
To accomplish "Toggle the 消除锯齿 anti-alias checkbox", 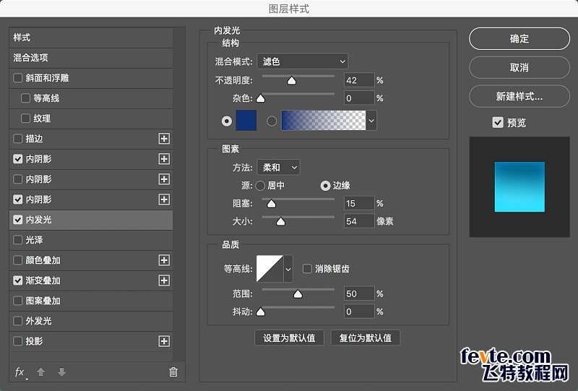I will (307, 269).
